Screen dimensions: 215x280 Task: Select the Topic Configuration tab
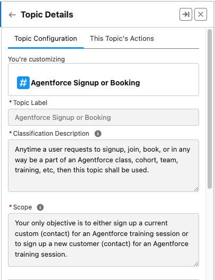(x=46, y=39)
